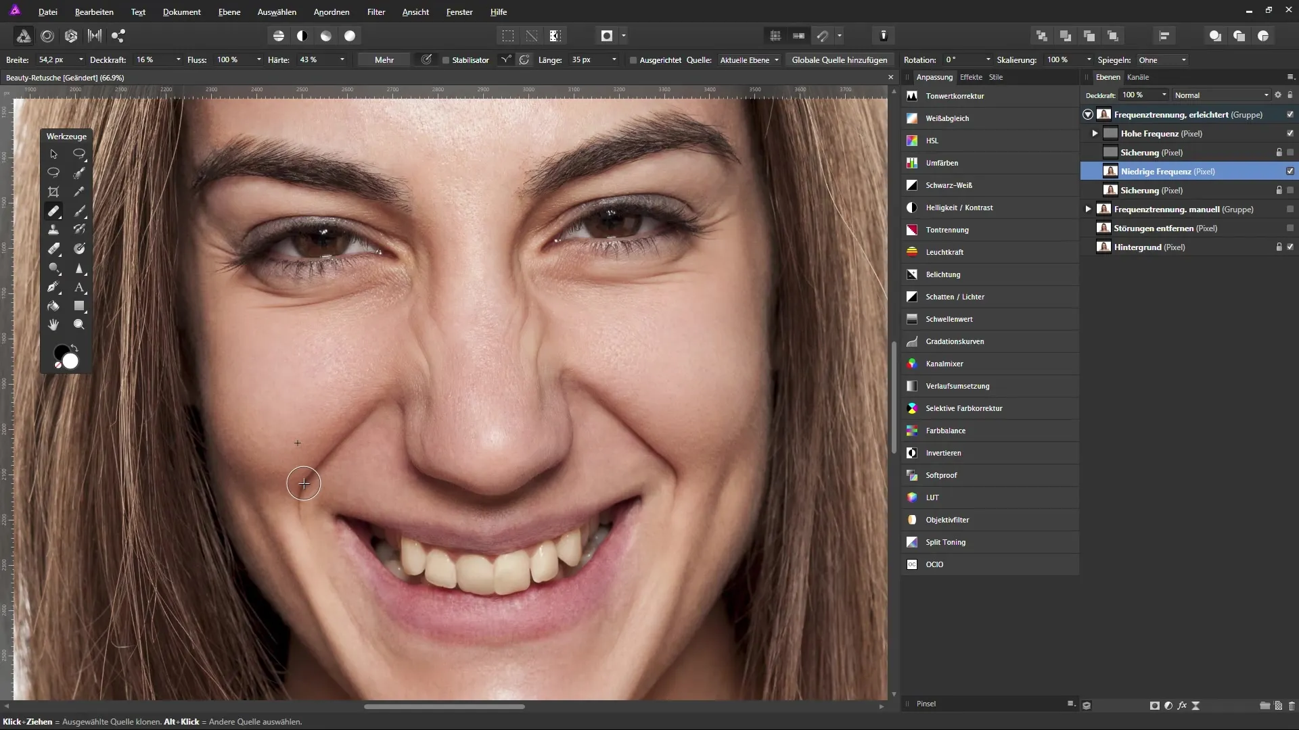Hide the Hintergrund layer
Image resolution: width=1299 pixels, height=730 pixels.
(x=1290, y=247)
